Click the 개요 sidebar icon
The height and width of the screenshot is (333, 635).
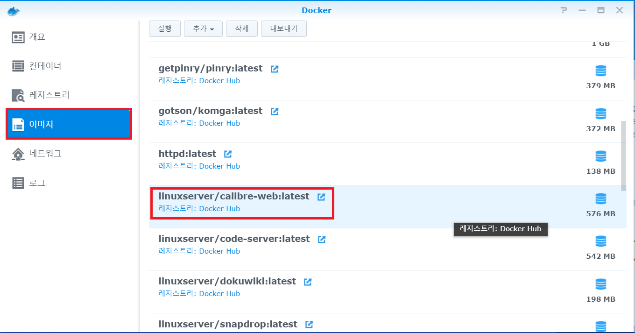[x=18, y=37]
